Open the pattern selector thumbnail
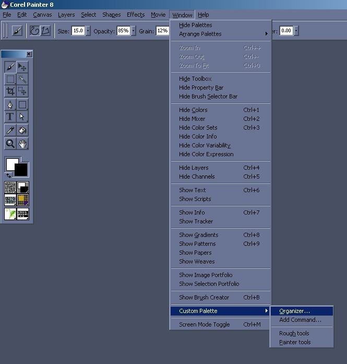 (x=10, y=200)
